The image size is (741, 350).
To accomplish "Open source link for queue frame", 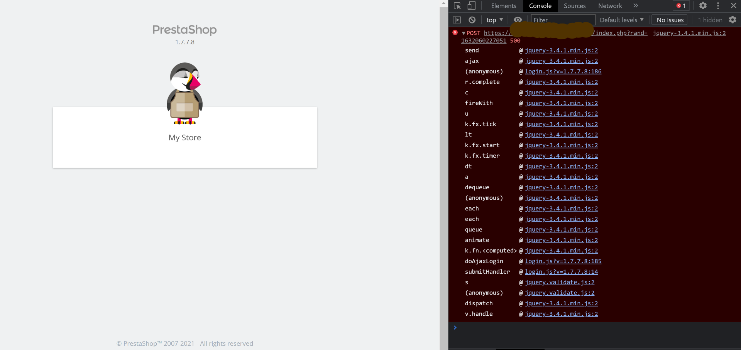I will point(561,230).
